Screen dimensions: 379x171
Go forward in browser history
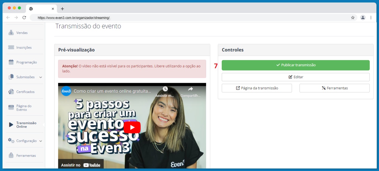tap(16, 18)
